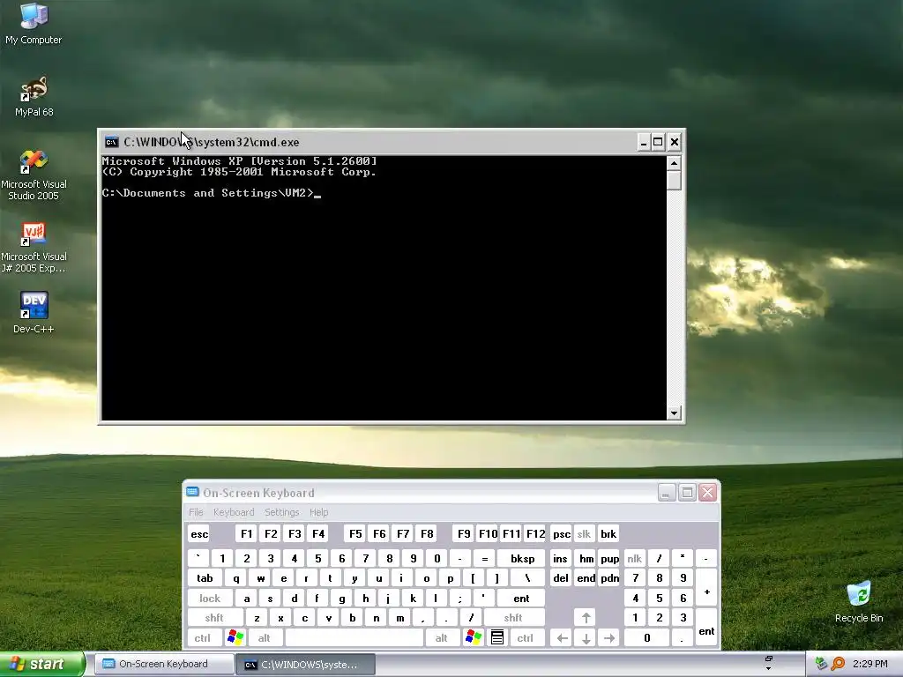Click the hm home key
This screenshot has width=903, height=677.
click(x=586, y=558)
